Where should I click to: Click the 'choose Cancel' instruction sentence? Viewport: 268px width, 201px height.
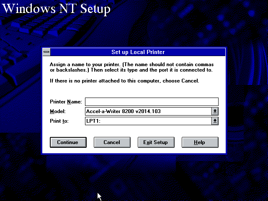click(x=124, y=81)
